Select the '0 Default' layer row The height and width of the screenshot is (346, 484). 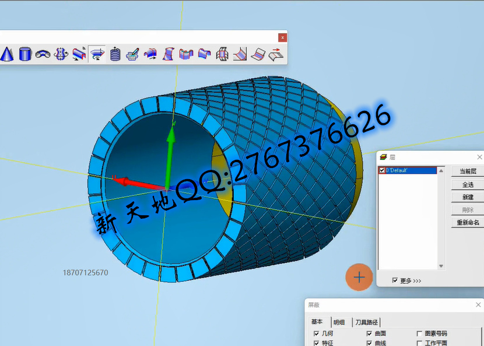pyautogui.click(x=408, y=170)
